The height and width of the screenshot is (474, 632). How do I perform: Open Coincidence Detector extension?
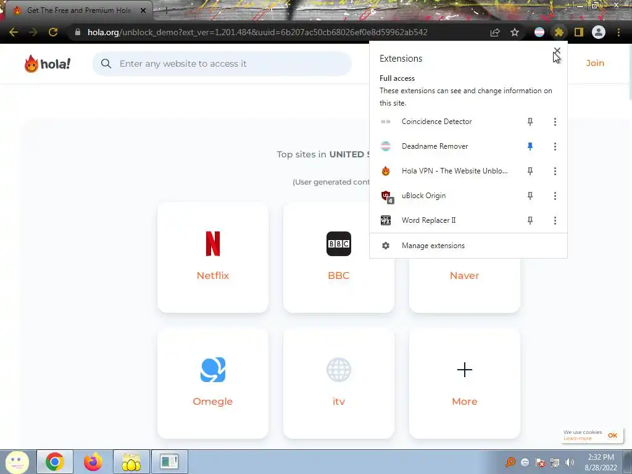436,122
